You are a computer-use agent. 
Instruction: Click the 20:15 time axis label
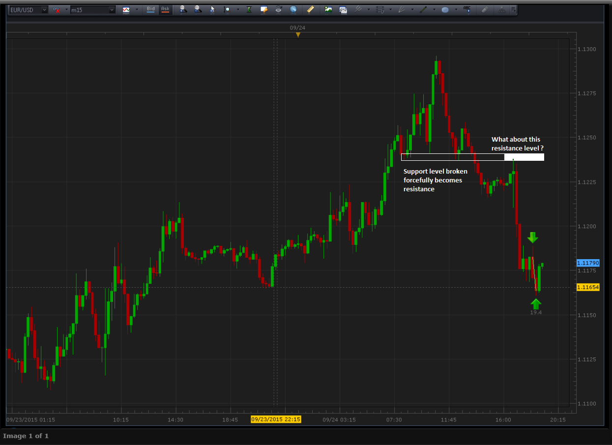point(557,420)
